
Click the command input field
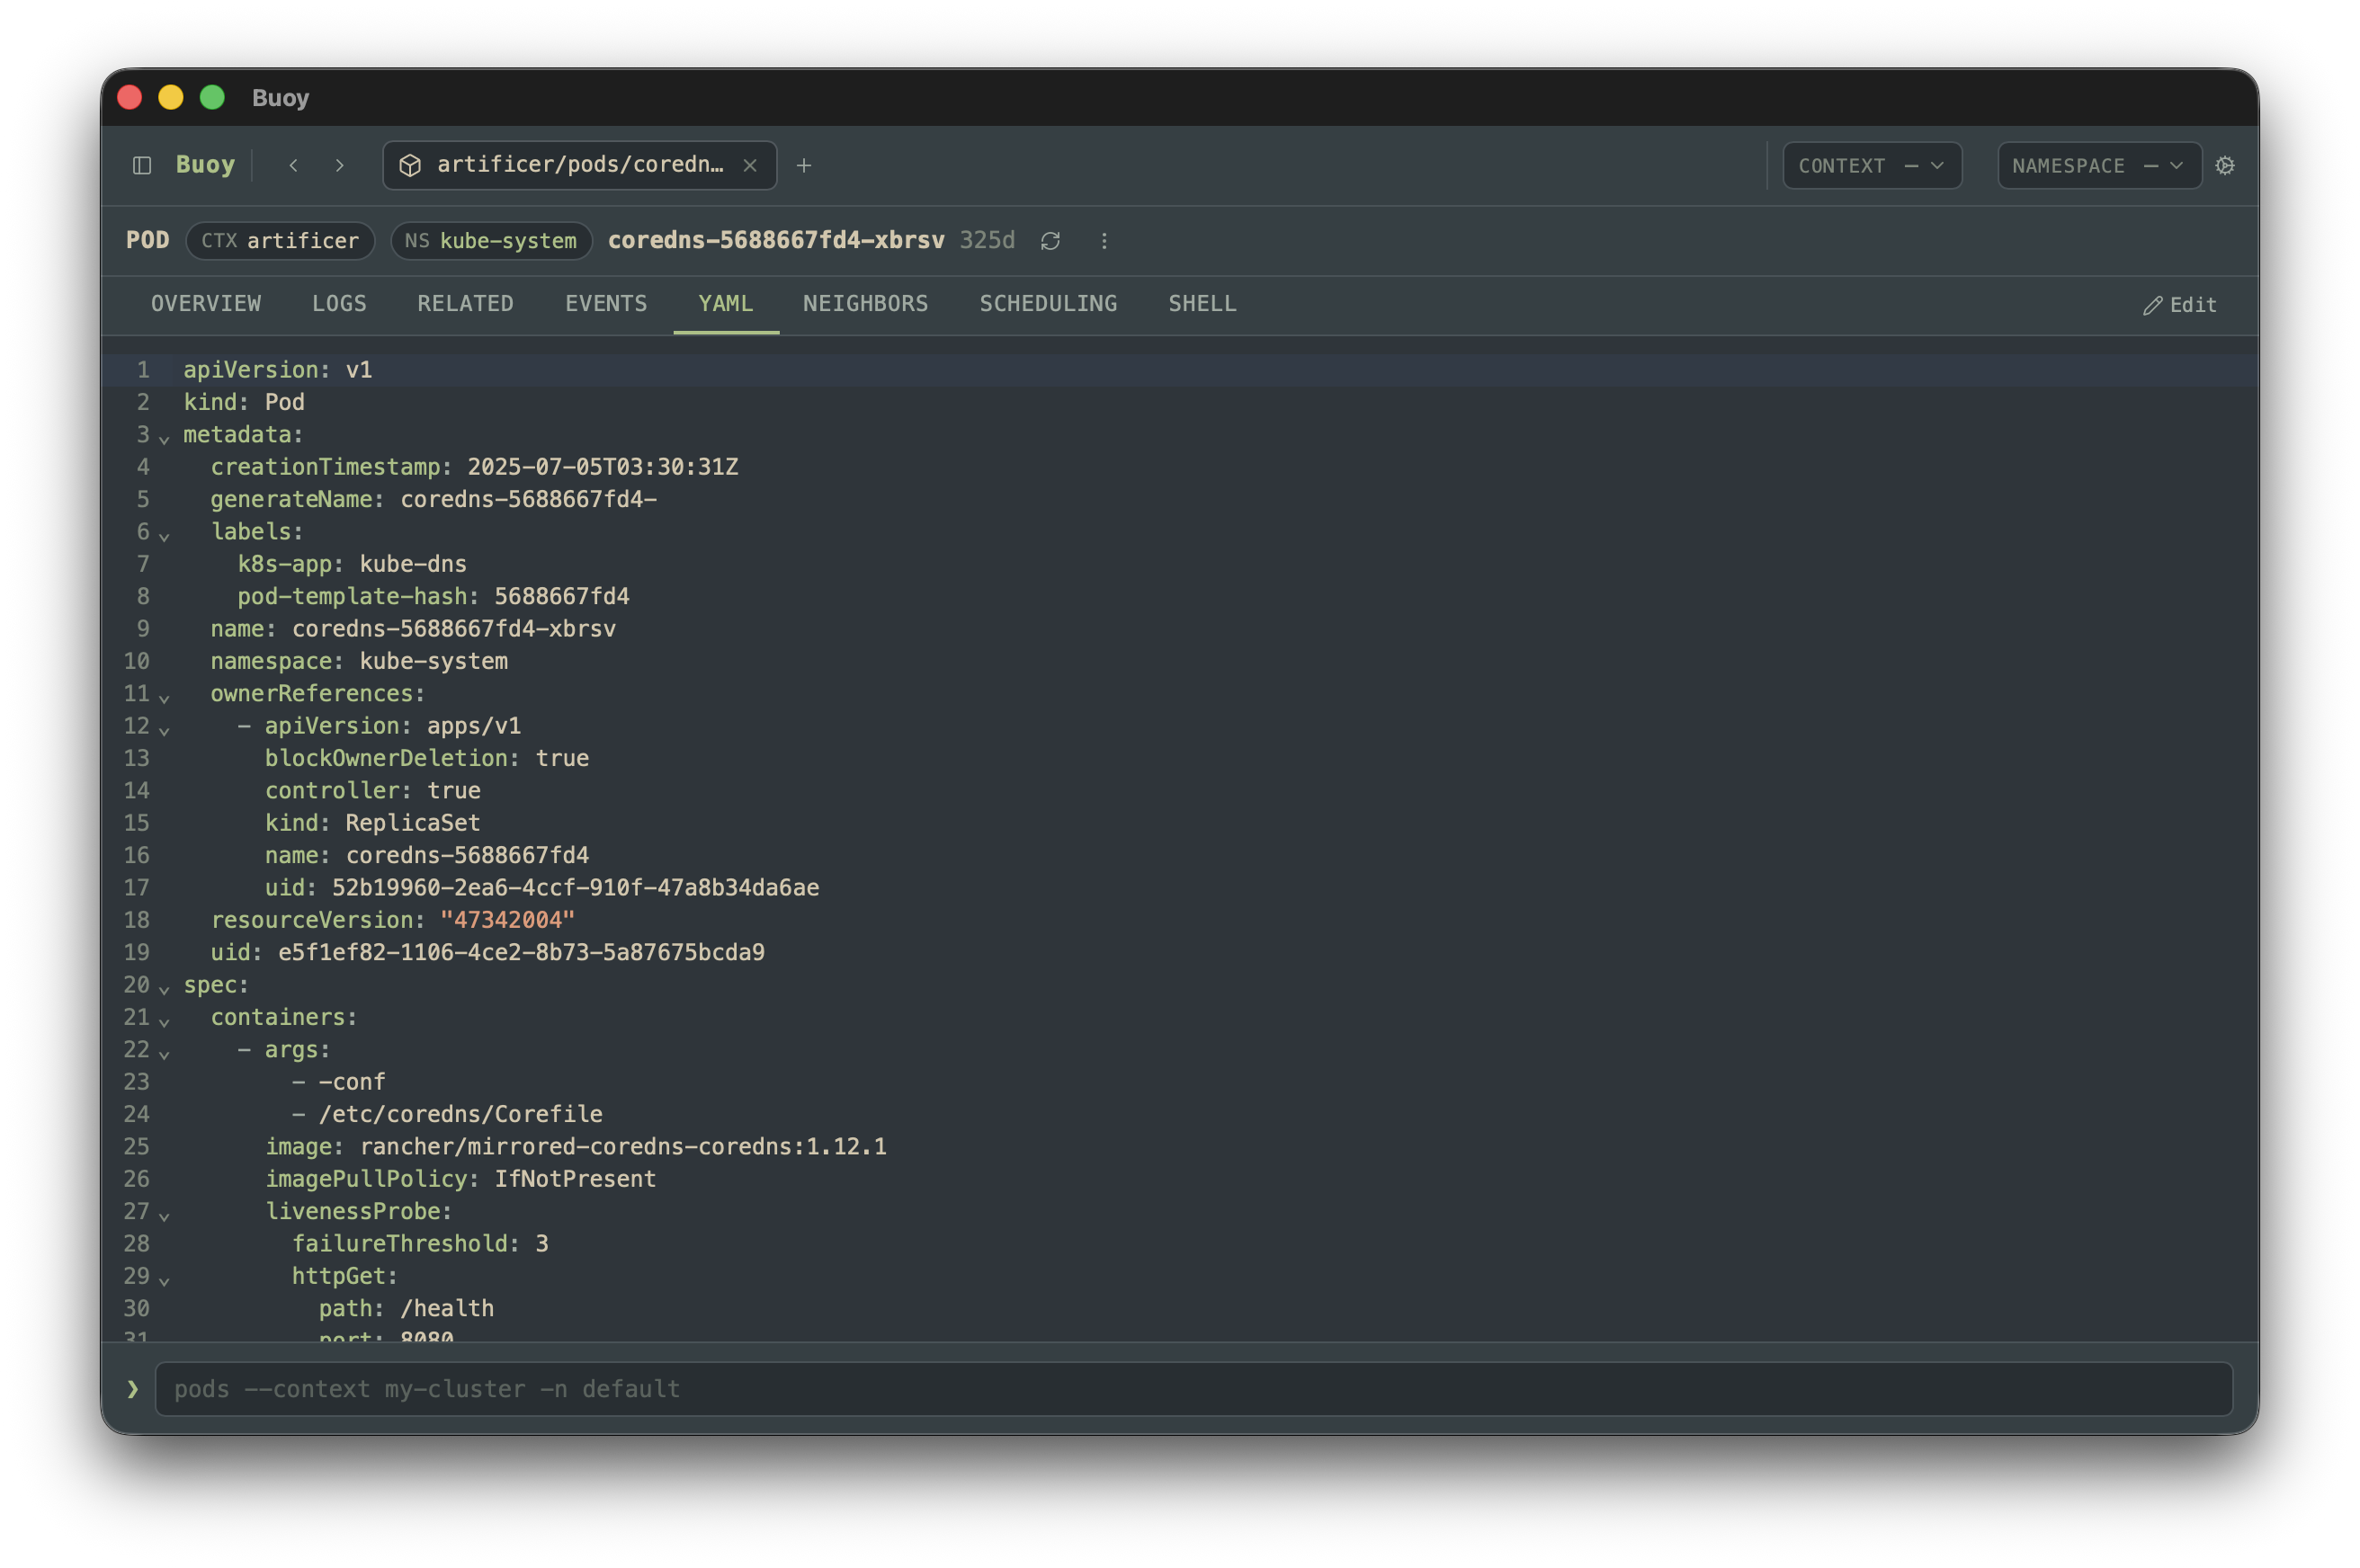[1193, 1388]
